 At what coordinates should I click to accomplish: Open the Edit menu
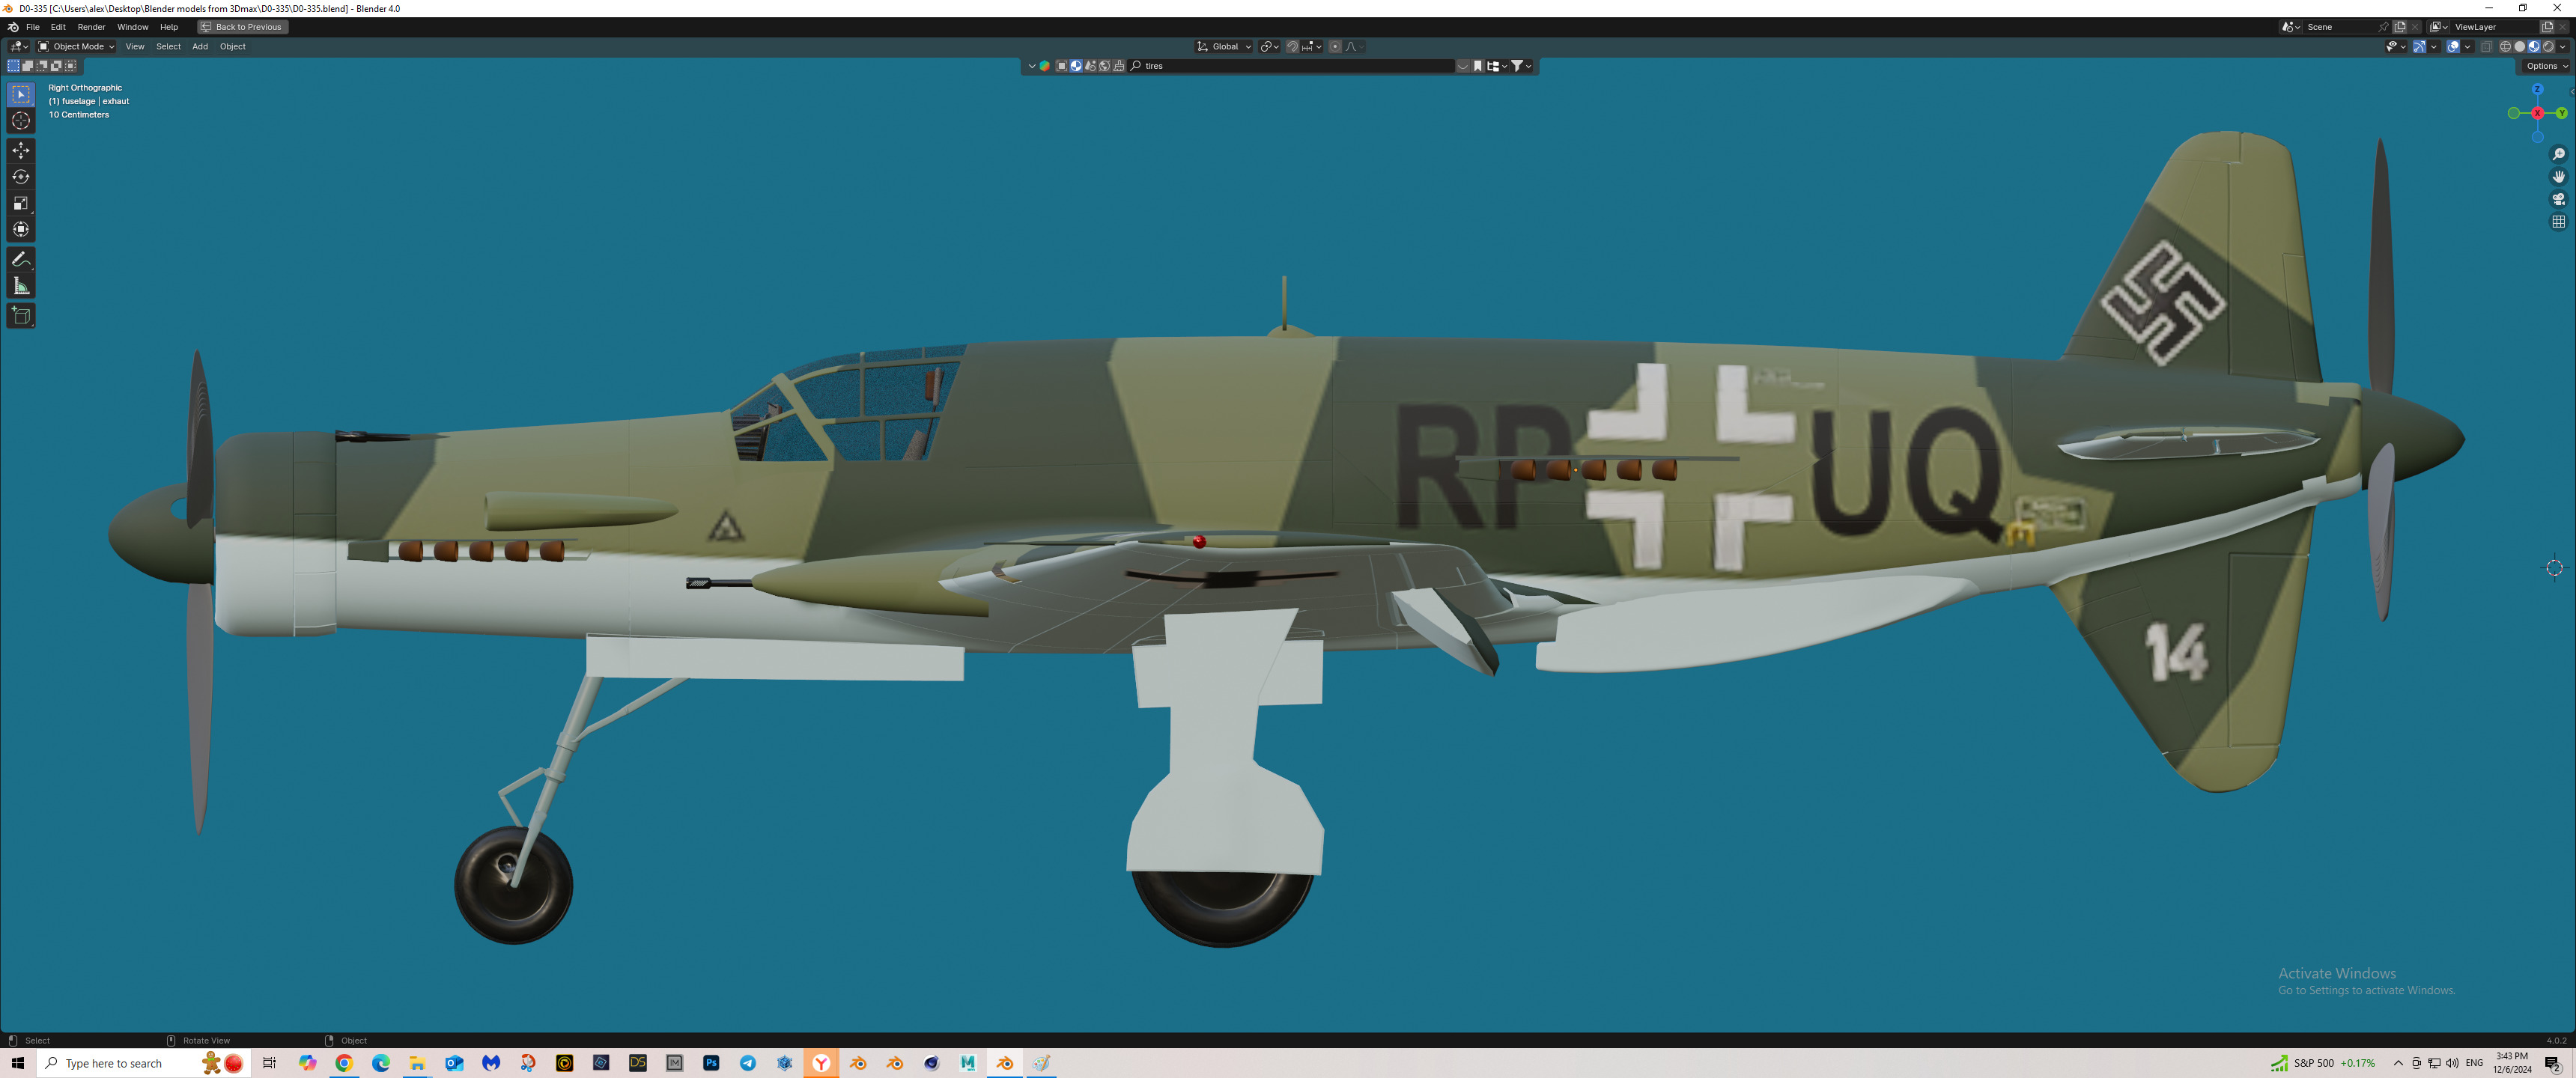(x=58, y=27)
